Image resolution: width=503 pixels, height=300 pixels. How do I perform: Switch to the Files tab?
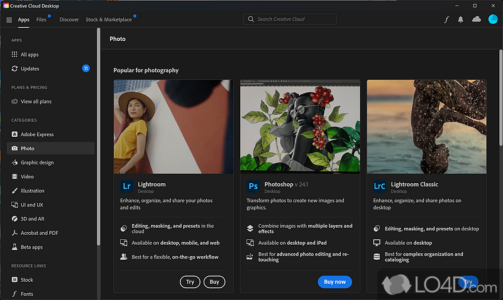click(x=41, y=19)
